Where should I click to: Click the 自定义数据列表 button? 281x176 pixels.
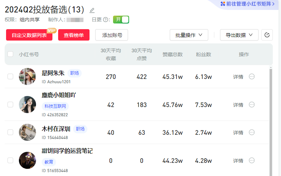click(29, 35)
